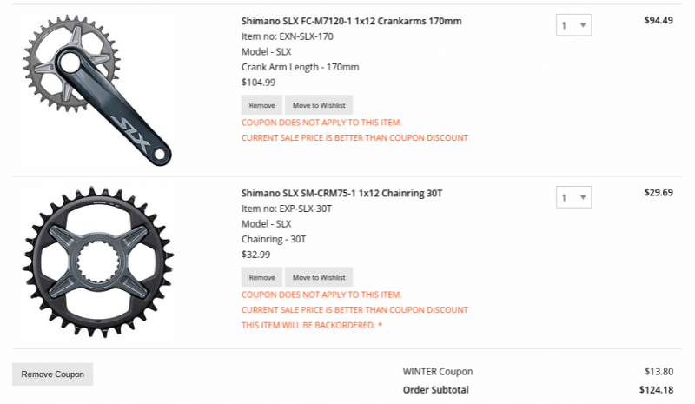Screen dimensions: 695x404
Task: Click item number EXN-SLX-170 text
Action: 287,36
